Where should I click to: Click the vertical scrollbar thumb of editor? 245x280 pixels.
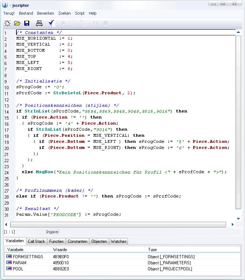pyautogui.click(x=238, y=122)
